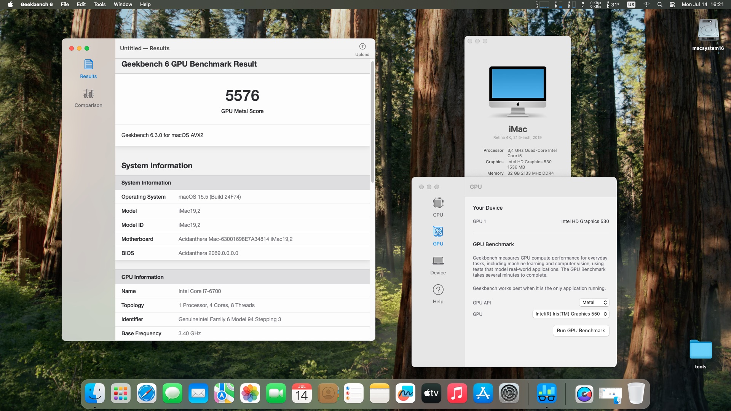
Task: Click the results window vertical scrollbar
Action: [372, 122]
